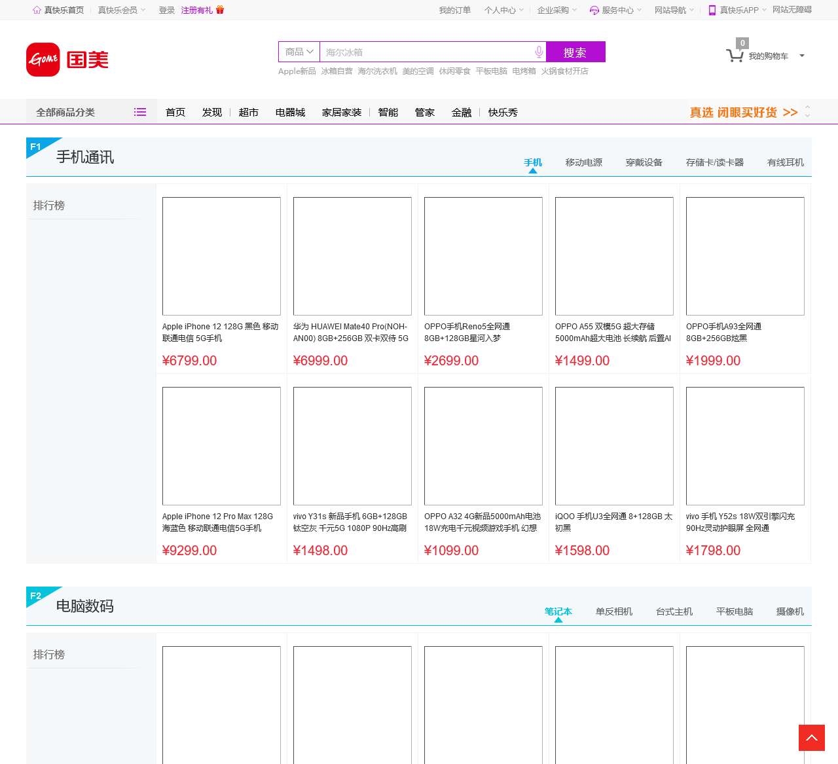Click the banner down arrow next to 真选

click(x=807, y=116)
